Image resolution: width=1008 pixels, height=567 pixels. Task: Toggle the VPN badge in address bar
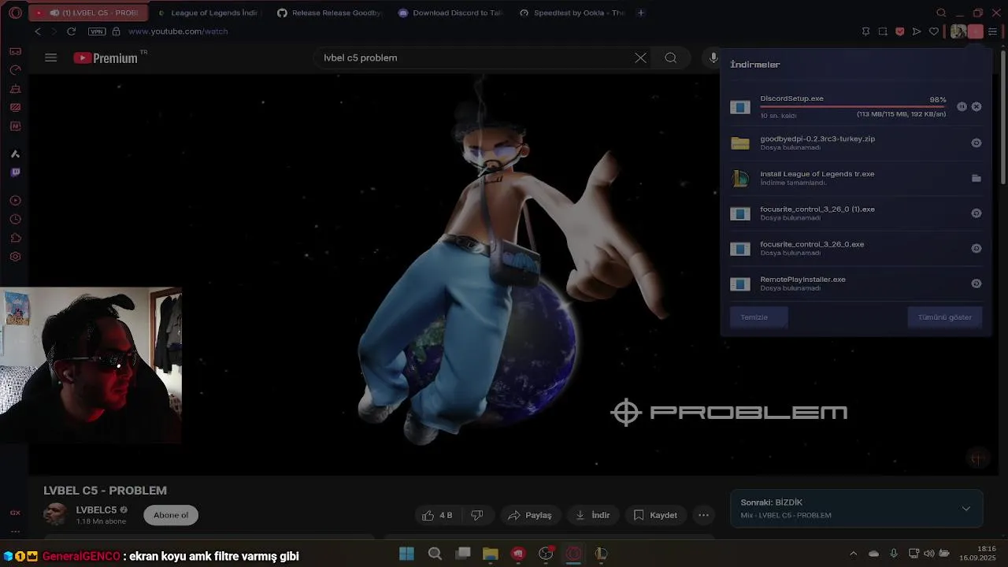click(97, 31)
